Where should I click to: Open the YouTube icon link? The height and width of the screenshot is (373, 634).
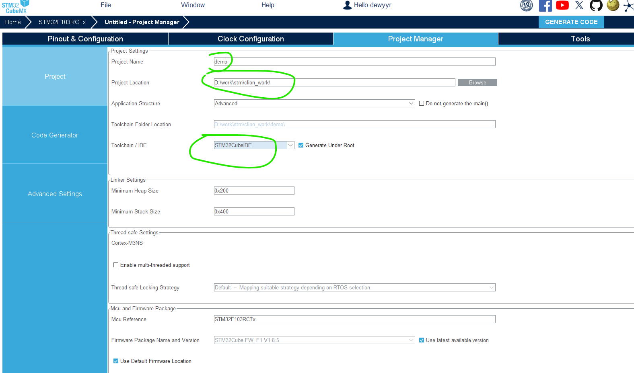pos(562,5)
